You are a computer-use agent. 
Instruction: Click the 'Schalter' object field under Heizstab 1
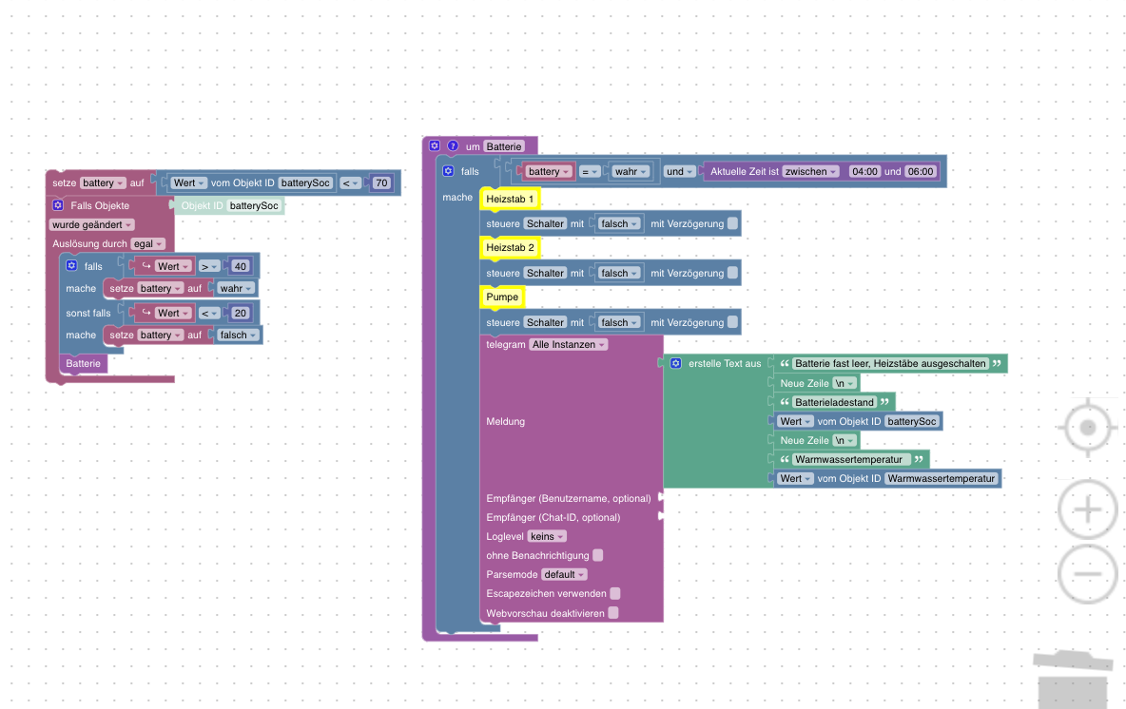546,224
